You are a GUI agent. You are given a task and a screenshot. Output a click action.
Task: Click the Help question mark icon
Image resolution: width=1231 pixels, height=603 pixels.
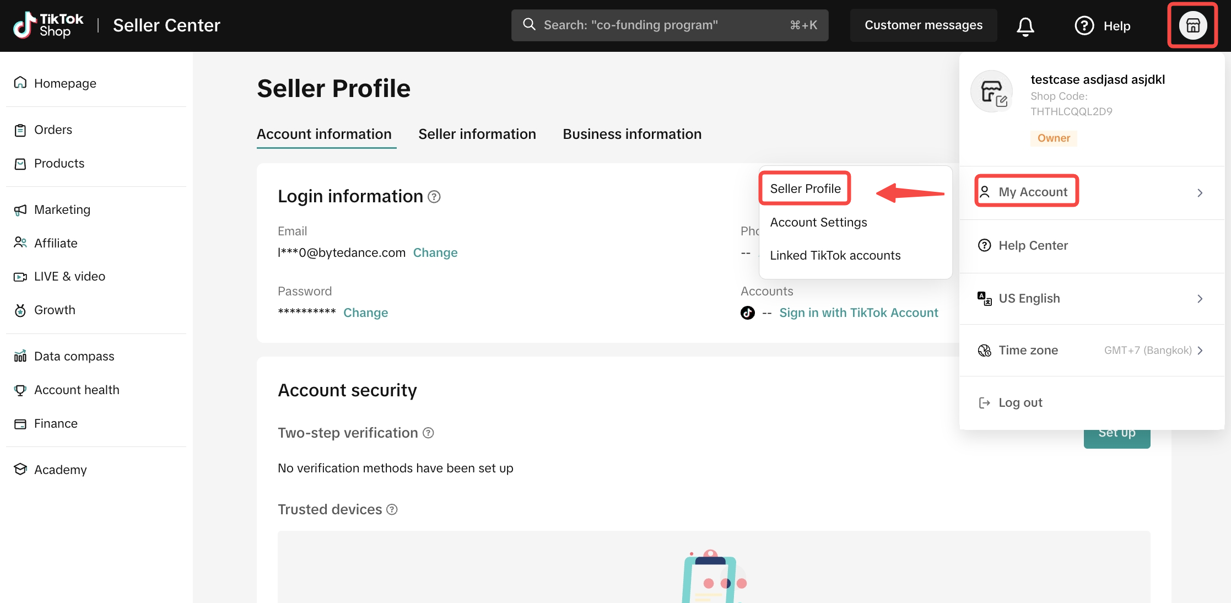1084,25
